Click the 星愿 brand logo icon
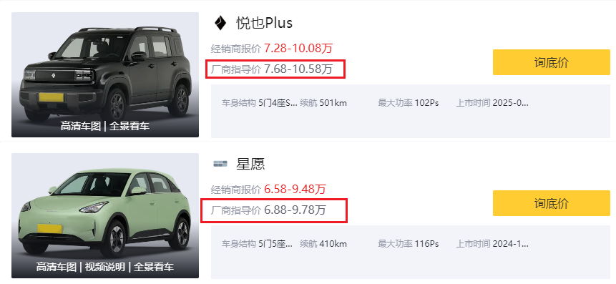This screenshot has width=616, height=284. (220, 163)
